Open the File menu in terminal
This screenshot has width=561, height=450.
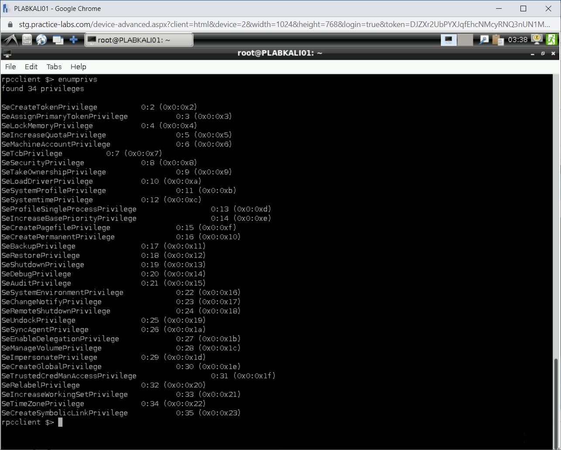[10, 67]
